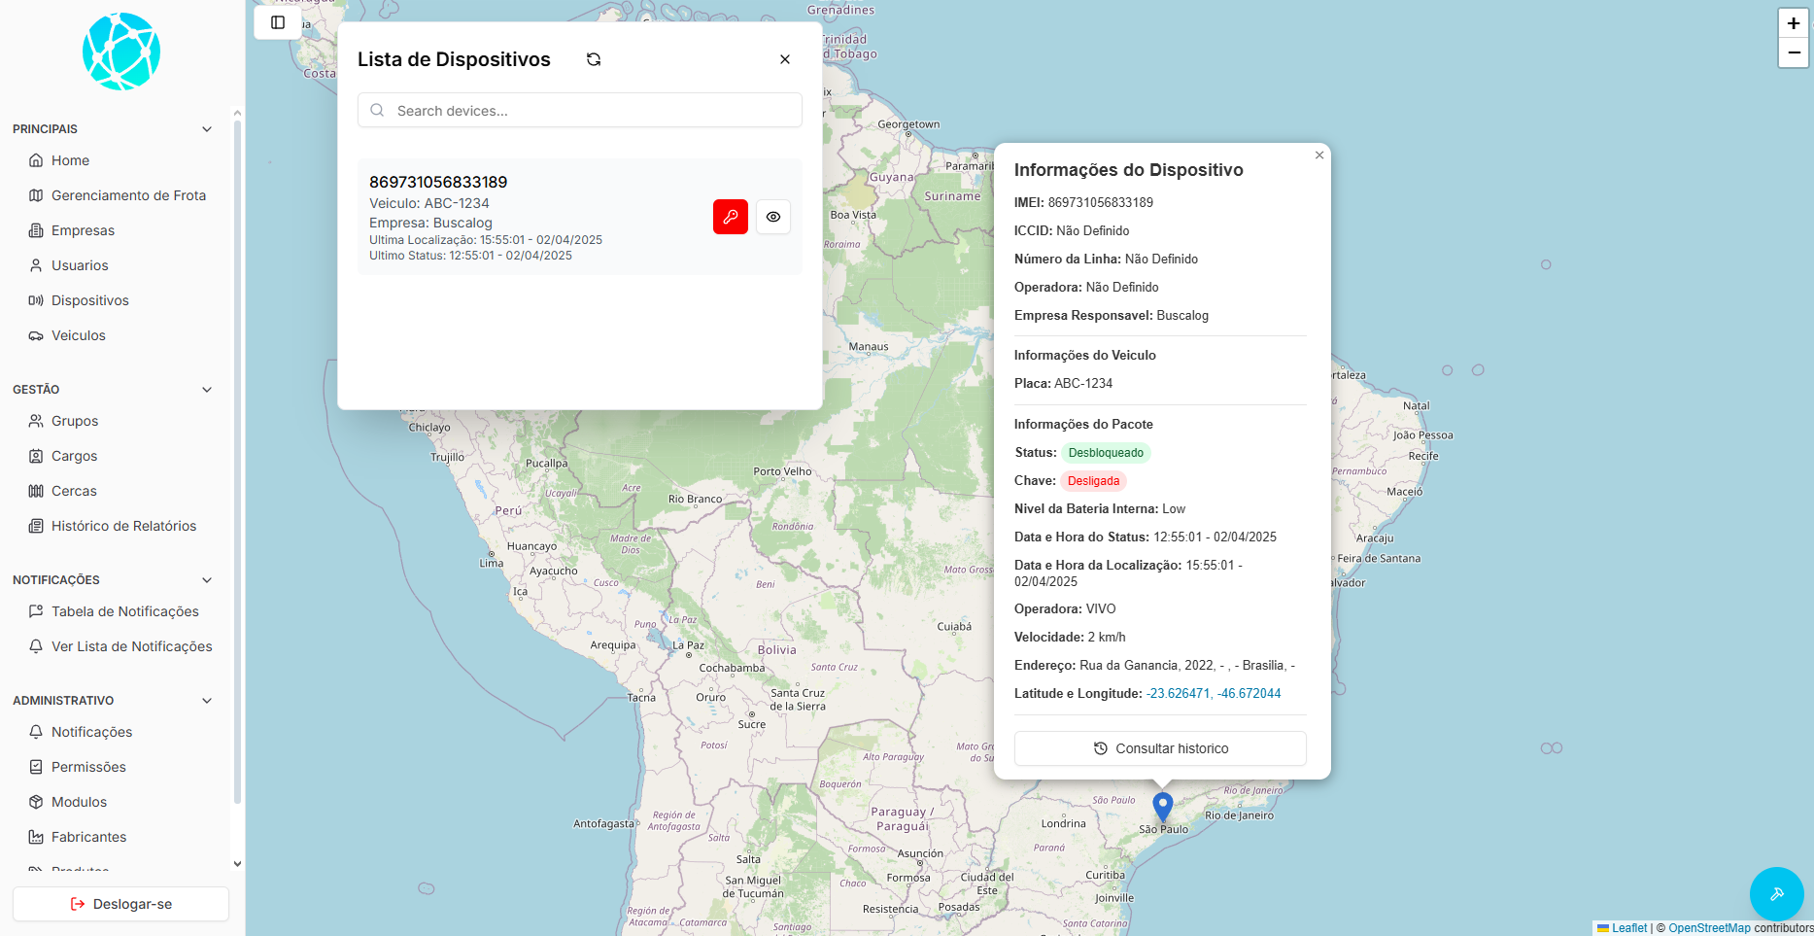1814x936 pixels.
Task: Click the floating key action button on the map
Action: tap(1776, 893)
